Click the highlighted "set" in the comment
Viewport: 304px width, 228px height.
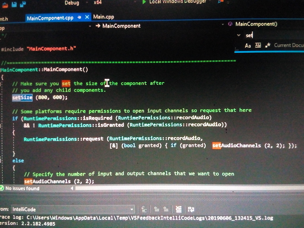[66, 83]
